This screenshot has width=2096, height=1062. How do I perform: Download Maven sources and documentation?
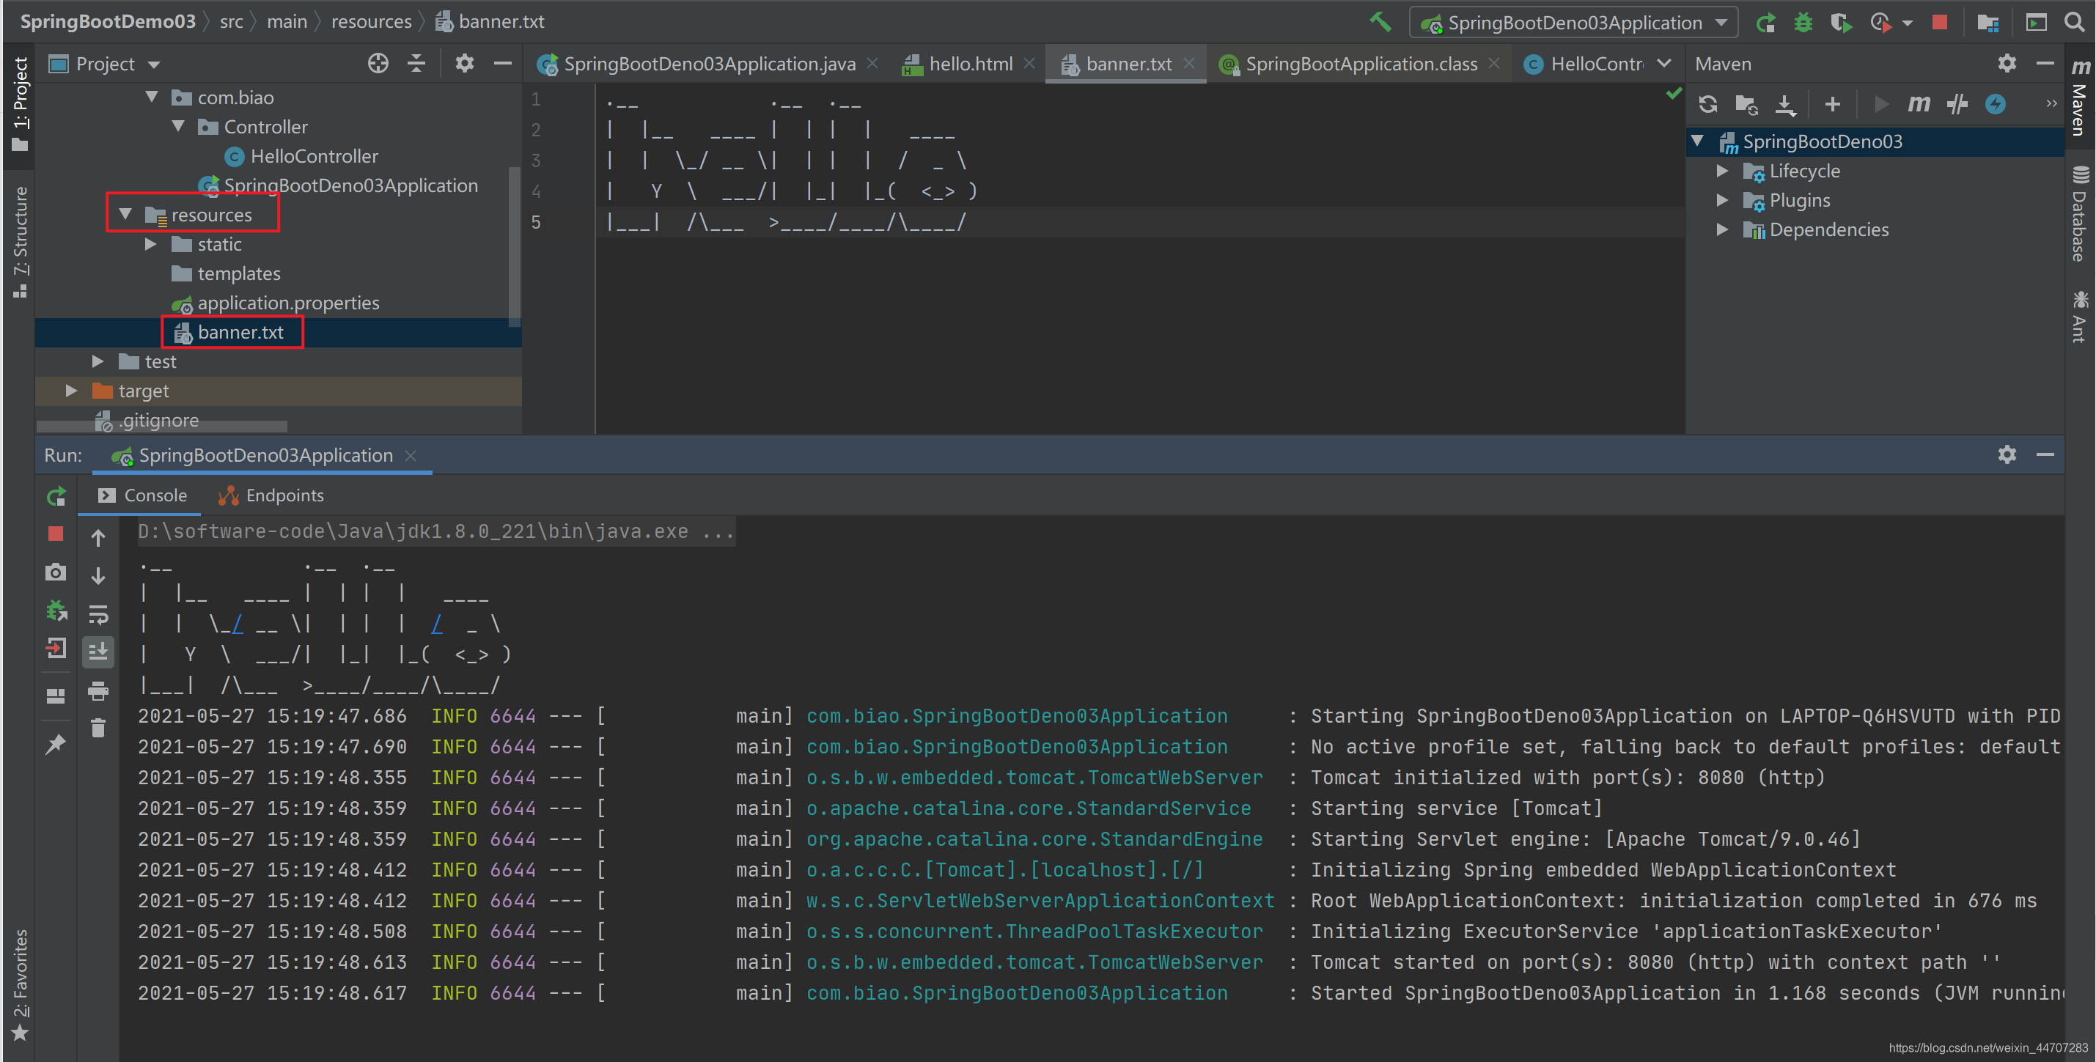[x=1785, y=104]
